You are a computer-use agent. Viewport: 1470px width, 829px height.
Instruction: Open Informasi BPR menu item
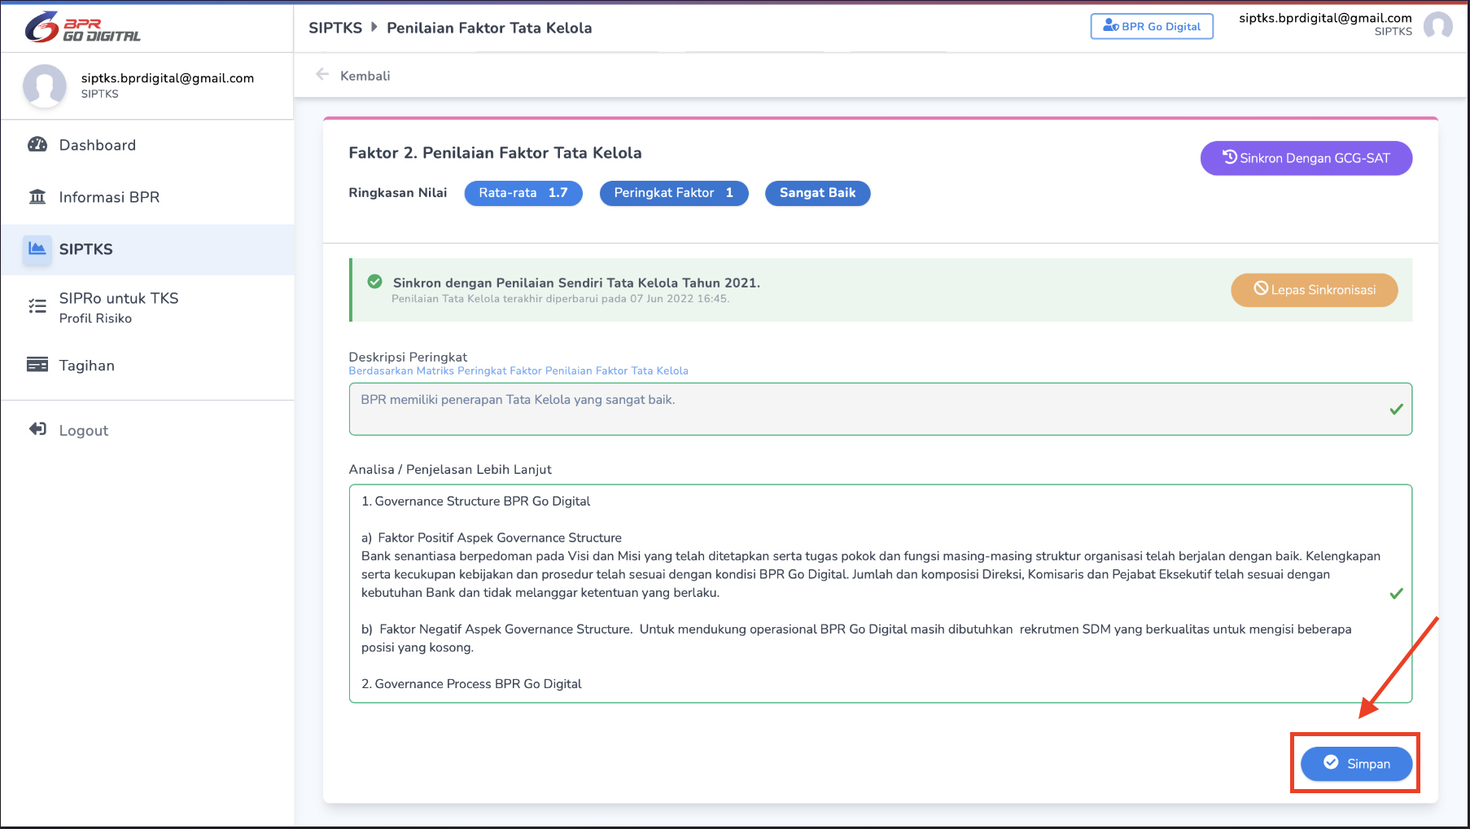[147, 197]
